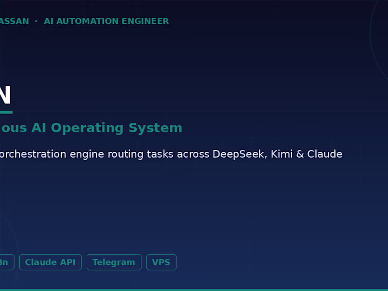The height and width of the screenshot is (291, 388).
Task: Click the large white letter N title
Action: coord(5,96)
